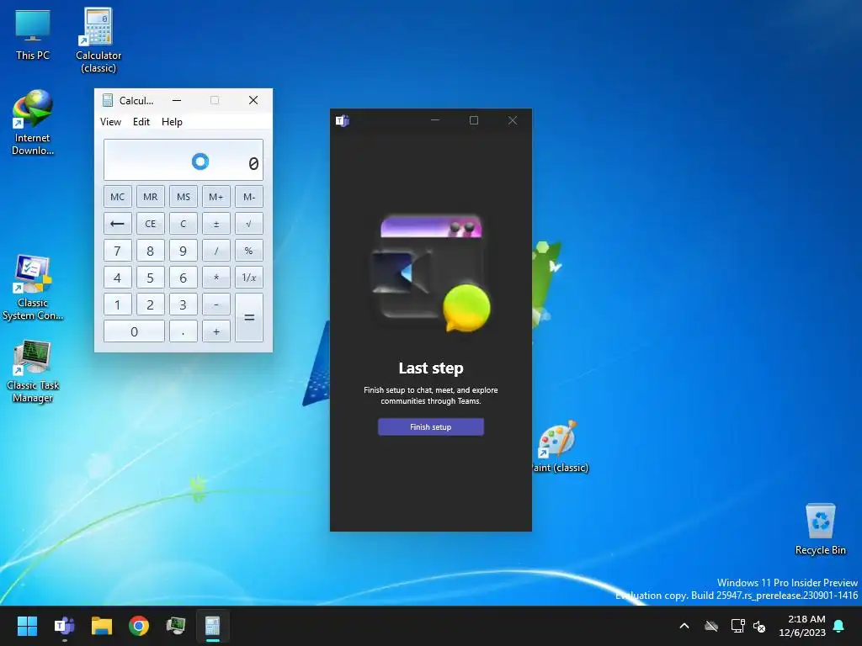Click the decimal point button

tap(184, 331)
